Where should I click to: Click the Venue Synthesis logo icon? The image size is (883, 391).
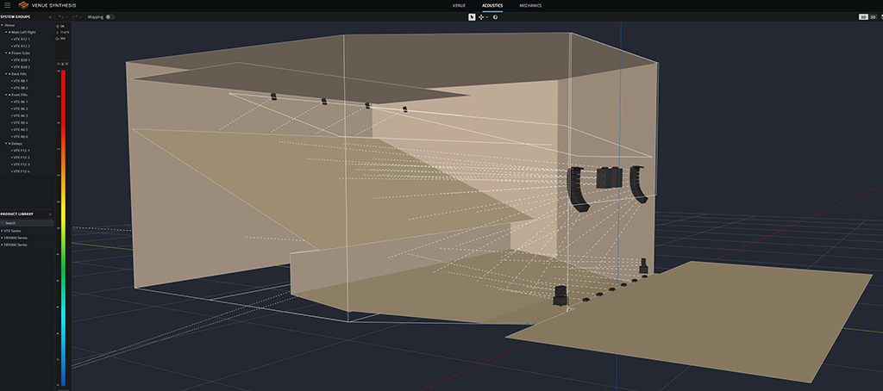(23, 5)
